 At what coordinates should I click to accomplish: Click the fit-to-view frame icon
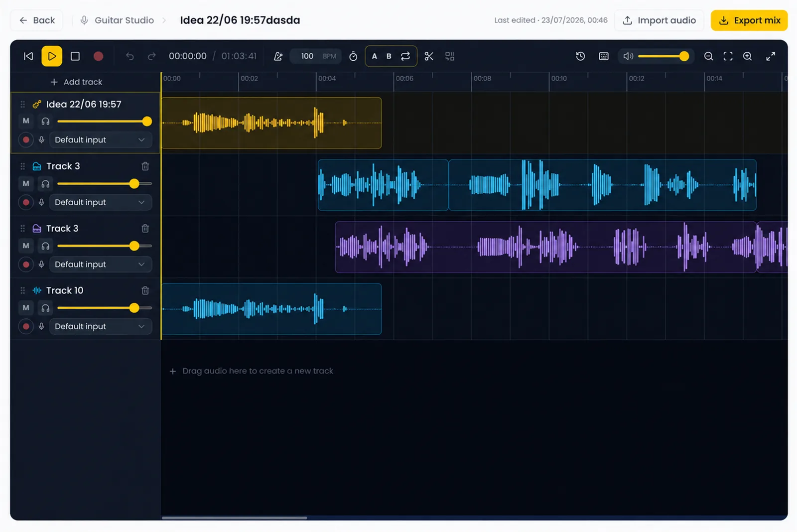(728, 56)
